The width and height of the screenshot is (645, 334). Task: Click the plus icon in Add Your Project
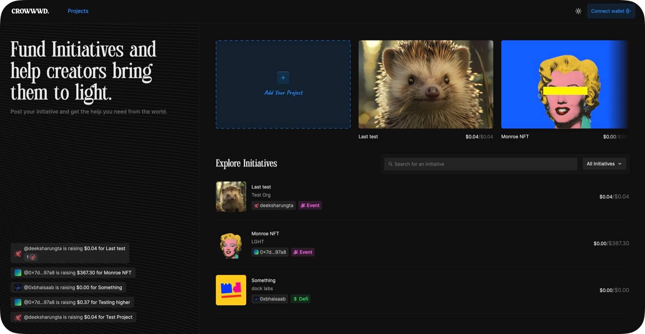tap(283, 78)
